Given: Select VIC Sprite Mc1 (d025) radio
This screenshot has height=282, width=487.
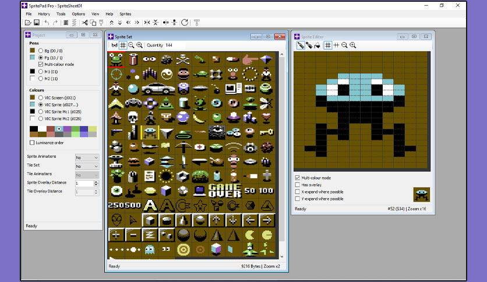Looking at the screenshot, I should 41,111.
